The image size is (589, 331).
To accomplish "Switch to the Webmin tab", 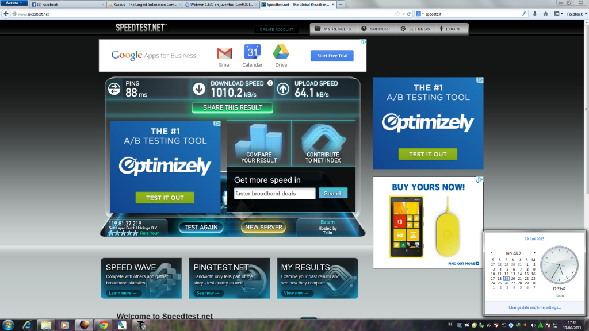I will (x=221, y=5).
